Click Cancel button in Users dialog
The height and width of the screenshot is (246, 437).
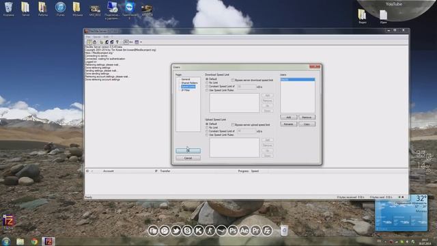pyautogui.click(x=188, y=158)
